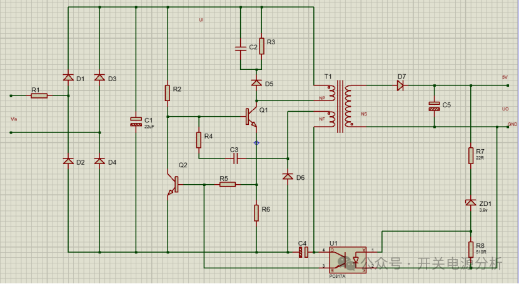Image resolution: width=519 pixels, height=284 pixels.
Task: Click transistor Q2 symbol
Action: tap(173, 184)
